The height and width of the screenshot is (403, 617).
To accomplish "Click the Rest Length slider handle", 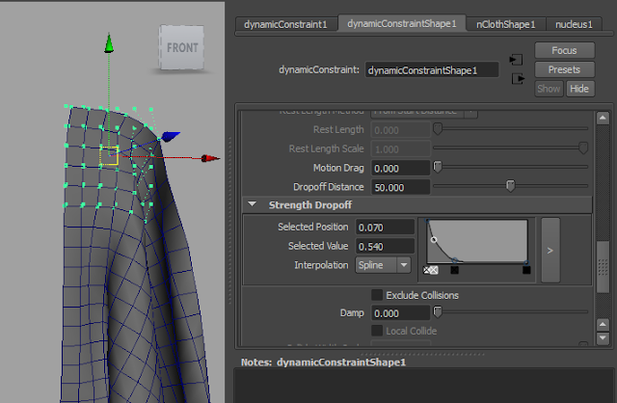I will [x=437, y=128].
